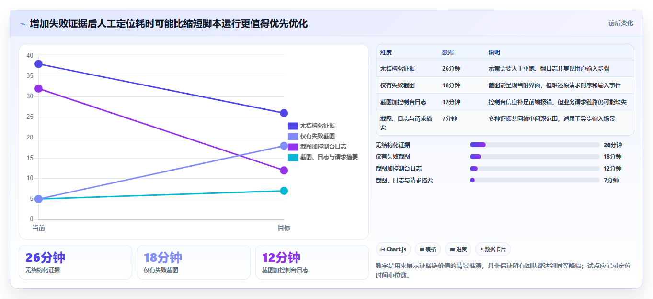
Task: Click the 18分钟 仅有失败截图 stat card
Action: (x=194, y=262)
